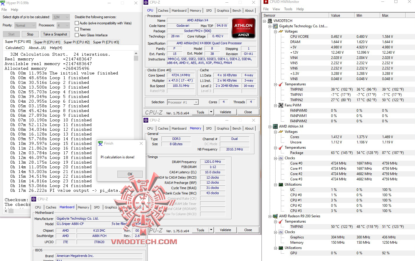Open the Processors count dropdown
Screen dimensions: 415x261
(x=63, y=26)
